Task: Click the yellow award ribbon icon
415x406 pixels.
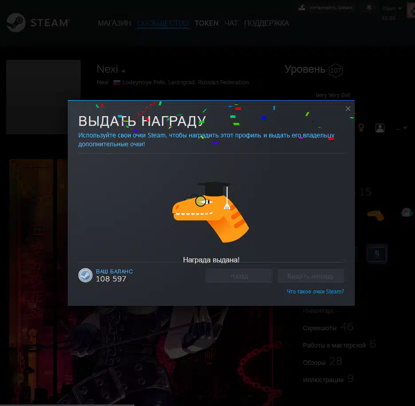Action: pos(361,128)
